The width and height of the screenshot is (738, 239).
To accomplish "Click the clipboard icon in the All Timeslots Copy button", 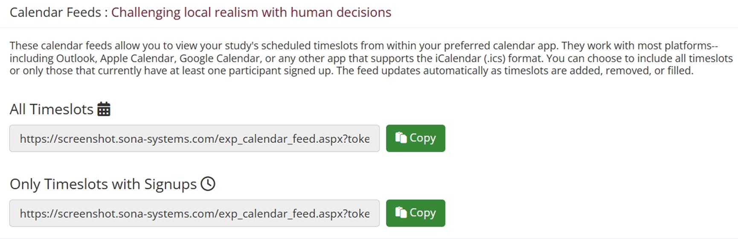I will 401,138.
